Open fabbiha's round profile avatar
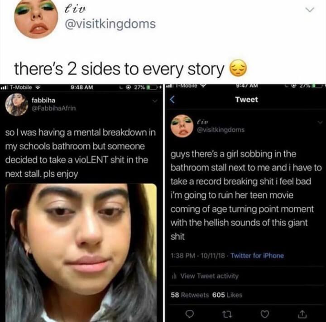Viewport: 326px width, 322px height. click(x=17, y=104)
